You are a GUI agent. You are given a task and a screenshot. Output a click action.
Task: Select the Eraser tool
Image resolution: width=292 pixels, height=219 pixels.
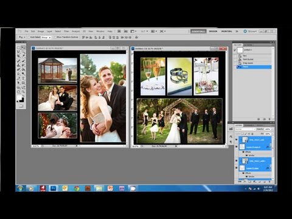coord(18,69)
